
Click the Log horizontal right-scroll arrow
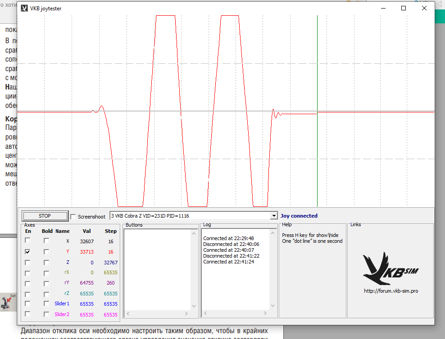(x=265, y=313)
